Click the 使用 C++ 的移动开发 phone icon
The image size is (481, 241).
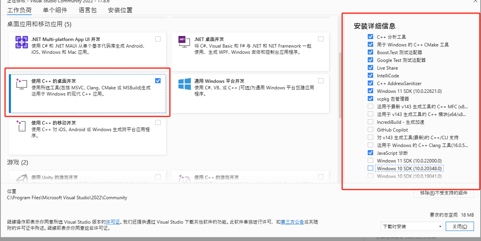(x=21, y=126)
